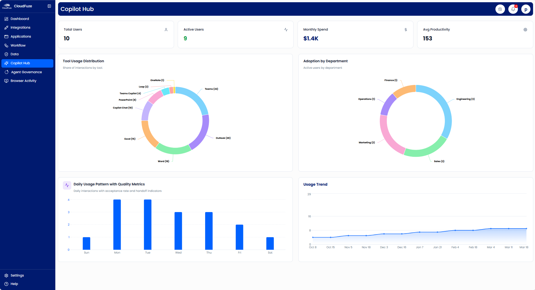This screenshot has height=290, width=535.
Task: Click the 'Mar 18' trend axis label
Action: click(524, 247)
